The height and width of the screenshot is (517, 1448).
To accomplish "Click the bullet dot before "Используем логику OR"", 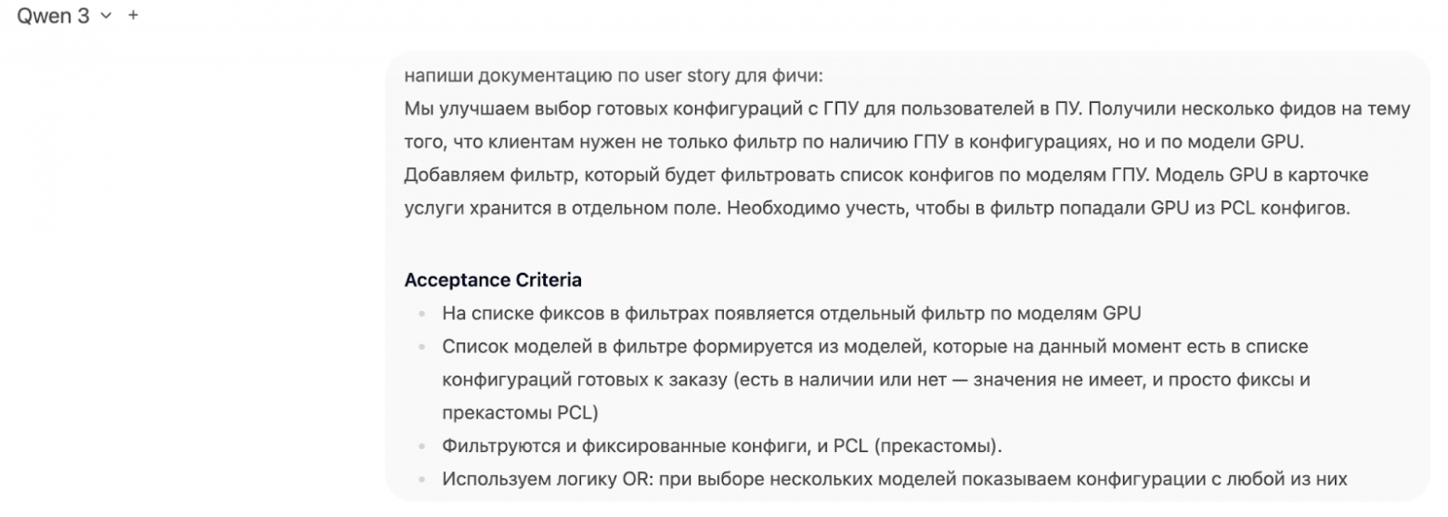I will click(x=422, y=480).
